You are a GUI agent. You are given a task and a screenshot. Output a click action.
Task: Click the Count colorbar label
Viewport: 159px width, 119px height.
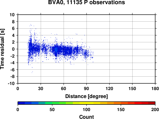[86, 117]
